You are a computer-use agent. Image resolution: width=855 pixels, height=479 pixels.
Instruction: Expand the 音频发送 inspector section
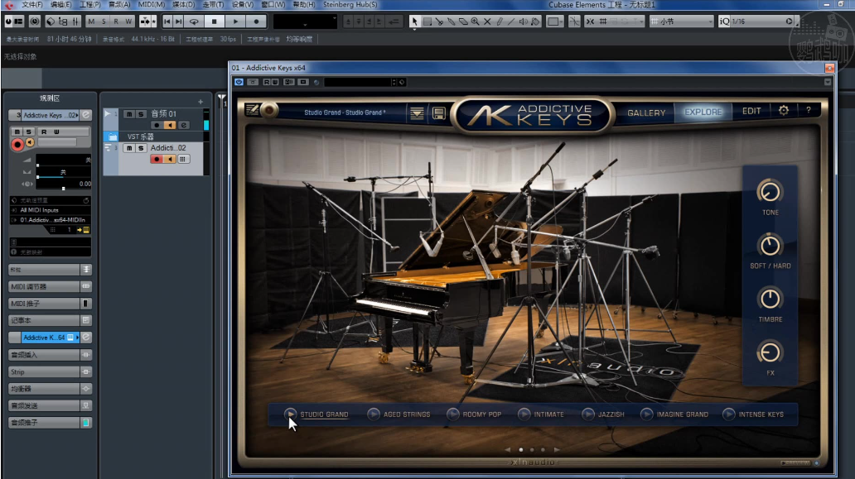(x=50, y=405)
